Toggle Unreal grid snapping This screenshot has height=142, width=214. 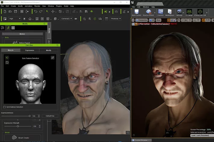(x=186, y=20)
